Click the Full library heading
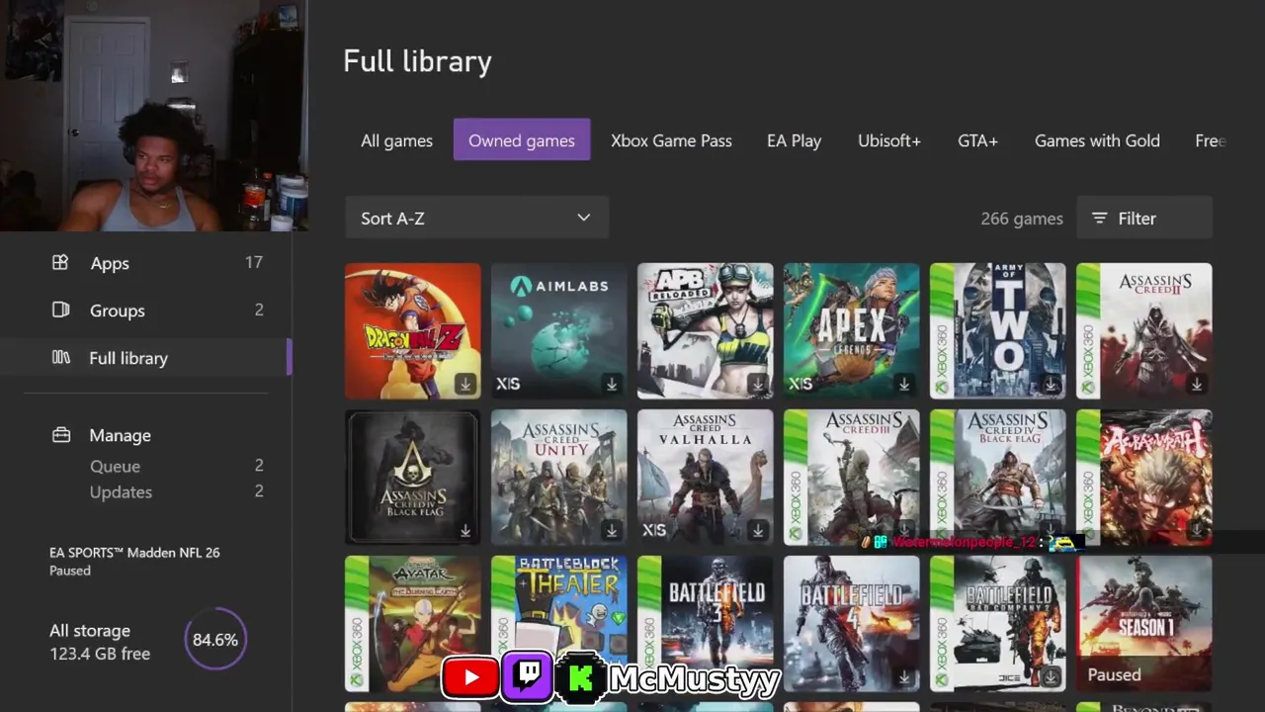Screen dimensions: 1265x712 pyautogui.click(x=417, y=61)
